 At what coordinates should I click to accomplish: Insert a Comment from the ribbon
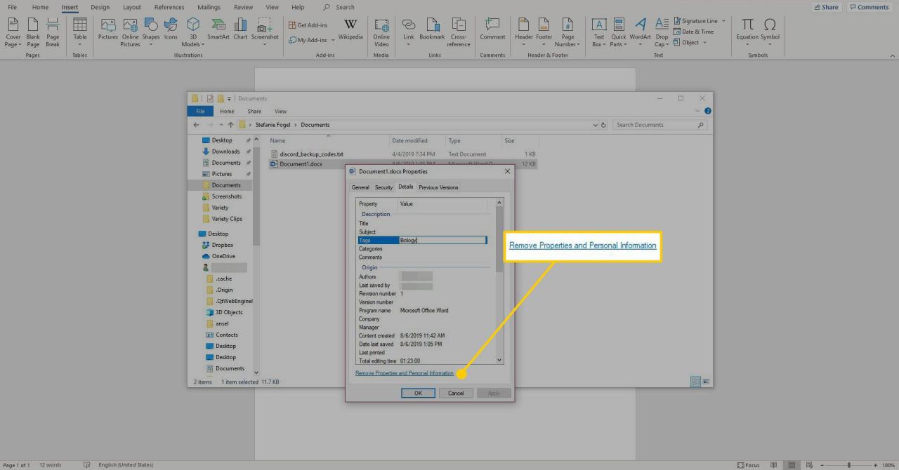click(492, 29)
